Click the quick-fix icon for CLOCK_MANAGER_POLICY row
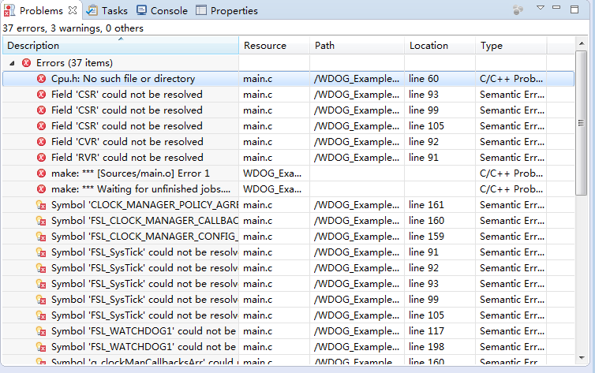The image size is (595, 373). pos(41,205)
